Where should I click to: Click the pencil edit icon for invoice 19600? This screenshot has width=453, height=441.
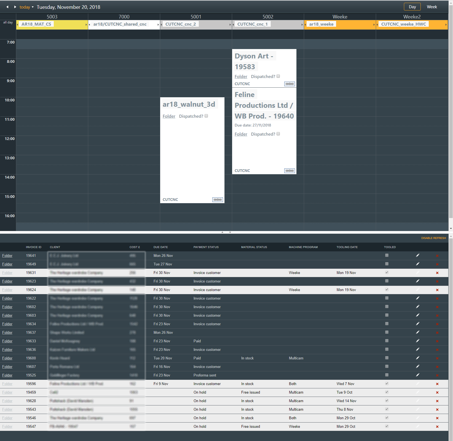(x=417, y=358)
